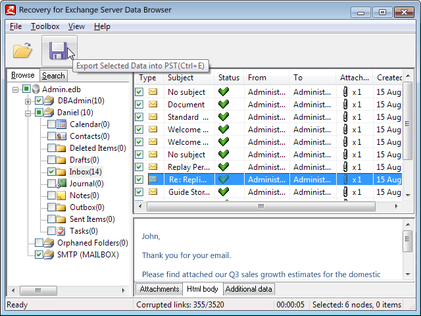The height and width of the screenshot is (316, 421).
Task: Open the View menu
Action: [x=76, y=26]
